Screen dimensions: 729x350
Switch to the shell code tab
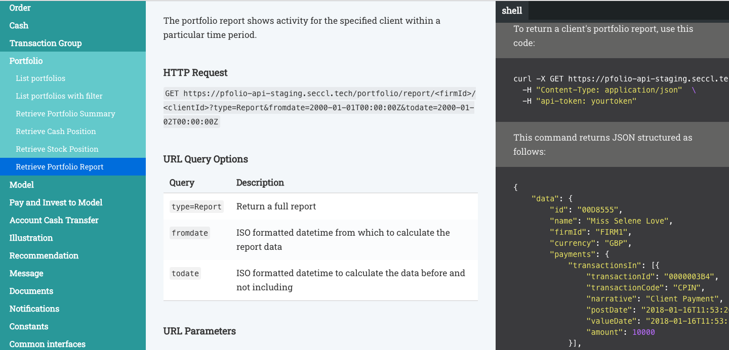pos(512,11)
